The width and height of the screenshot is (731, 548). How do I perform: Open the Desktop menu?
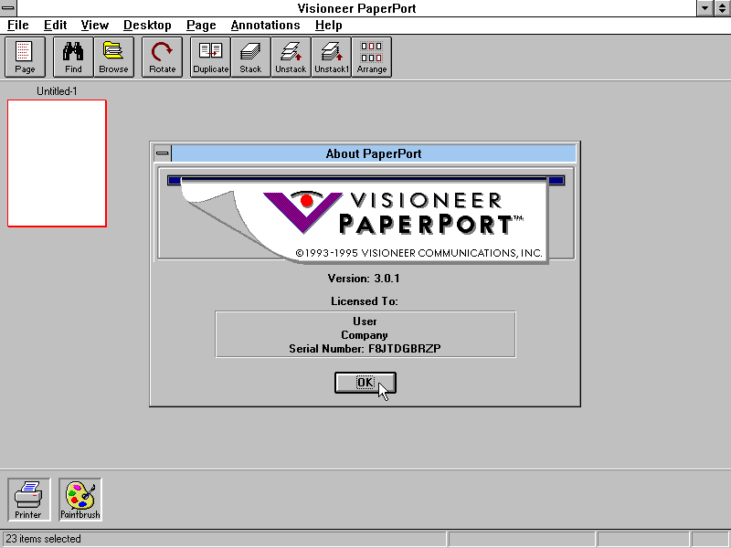(147, 26)
